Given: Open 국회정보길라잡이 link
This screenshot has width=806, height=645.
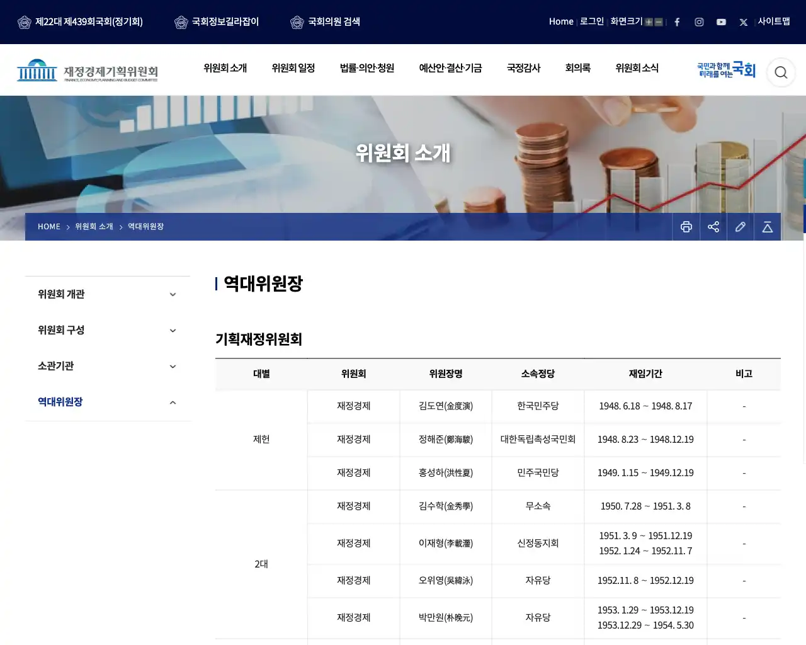Looking at the screenshot, I should click(225, 22).
